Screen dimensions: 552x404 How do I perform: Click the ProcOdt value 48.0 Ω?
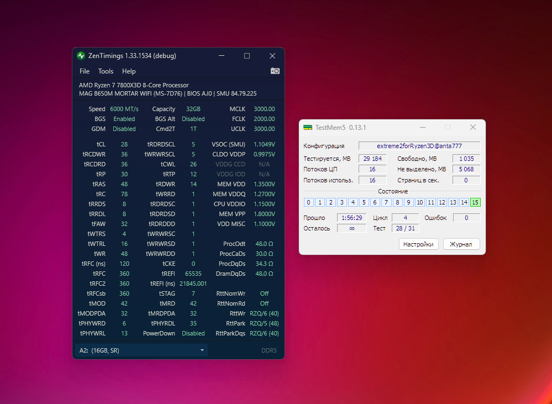tap(264, 244)
